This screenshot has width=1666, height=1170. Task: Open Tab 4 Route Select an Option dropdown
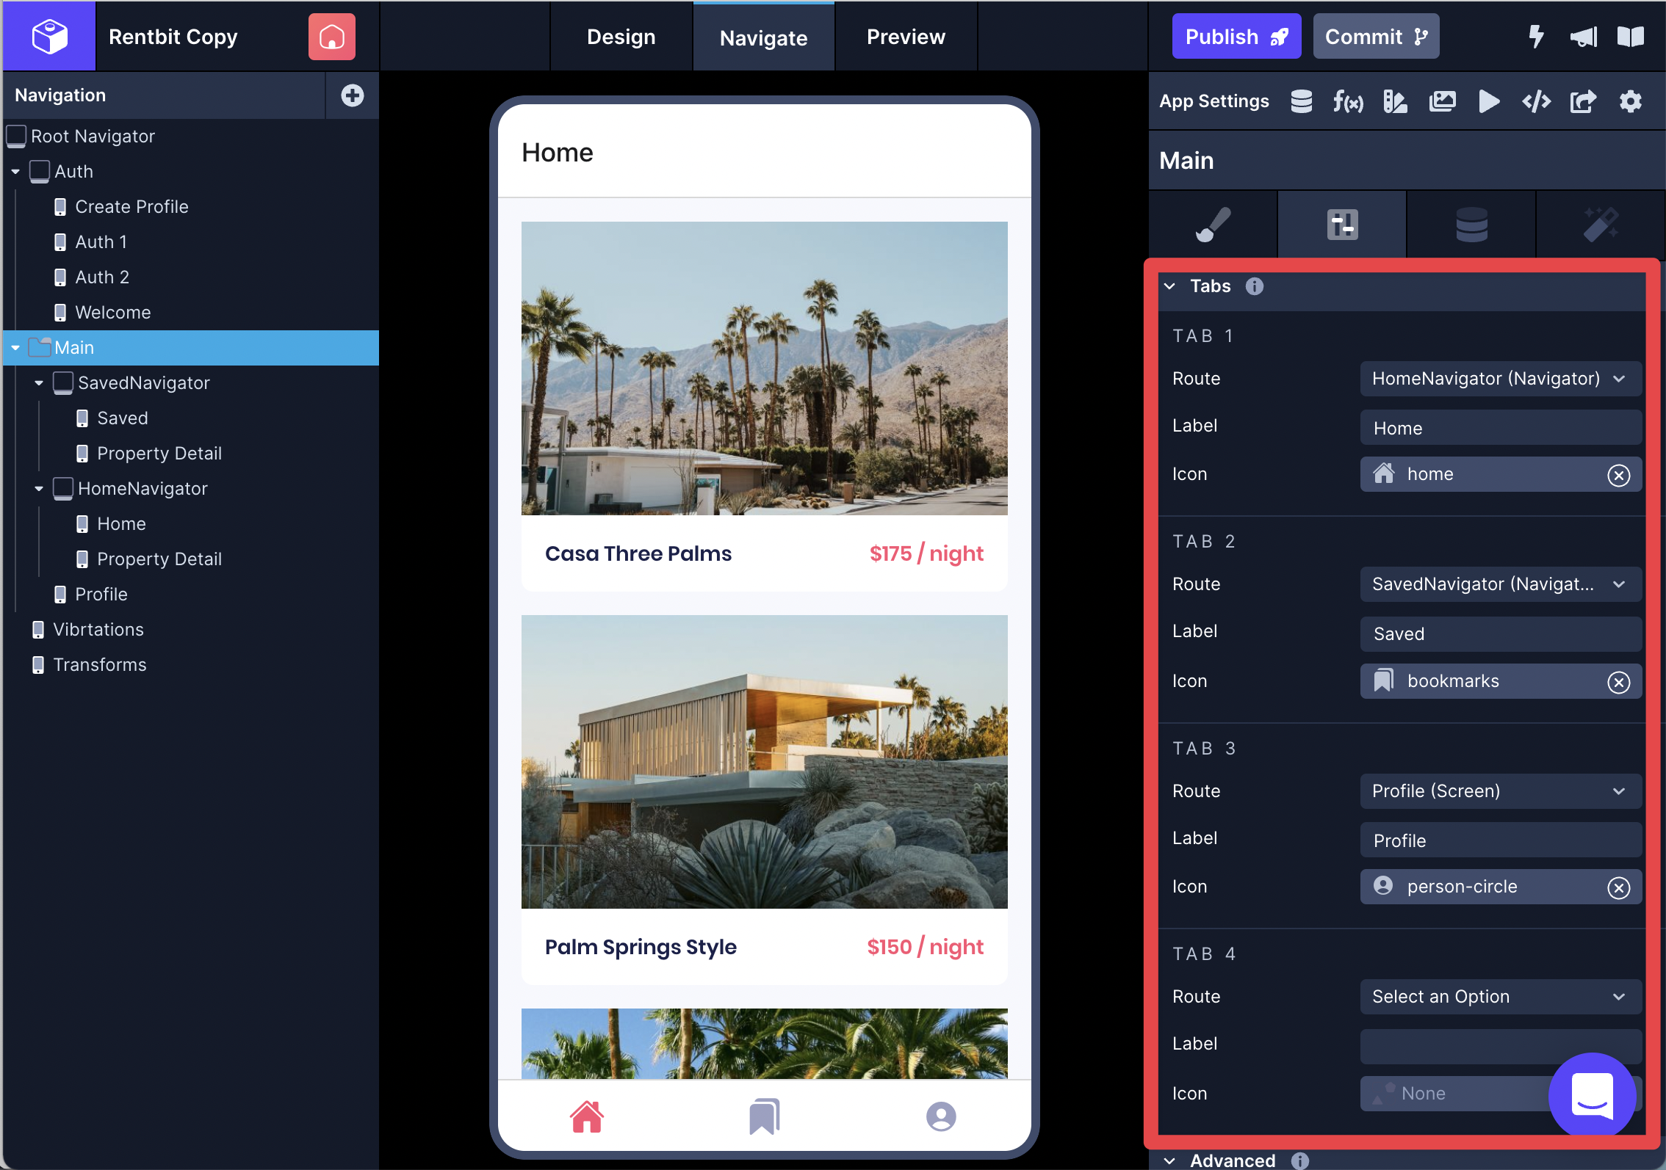coord(1499,997)
